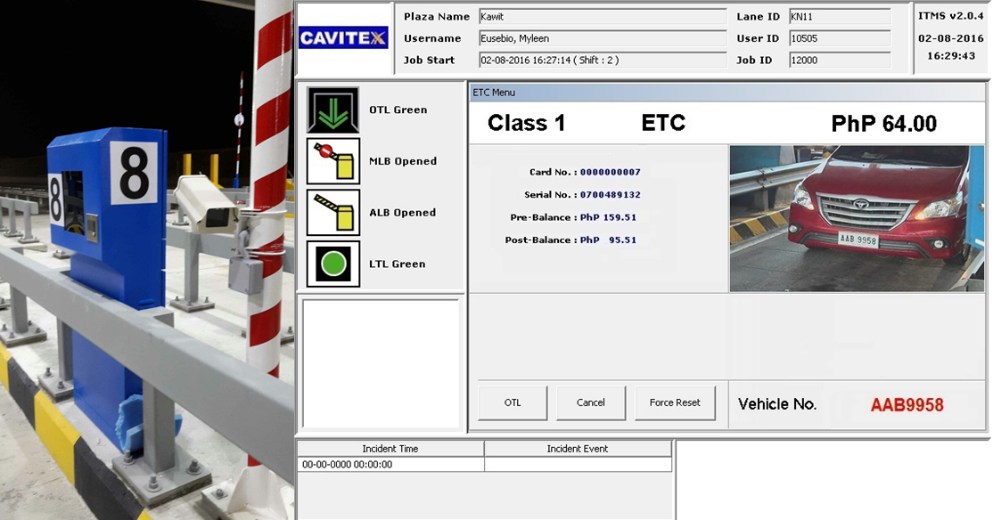Click the Incident Event column header

click(x=578, y=449)
